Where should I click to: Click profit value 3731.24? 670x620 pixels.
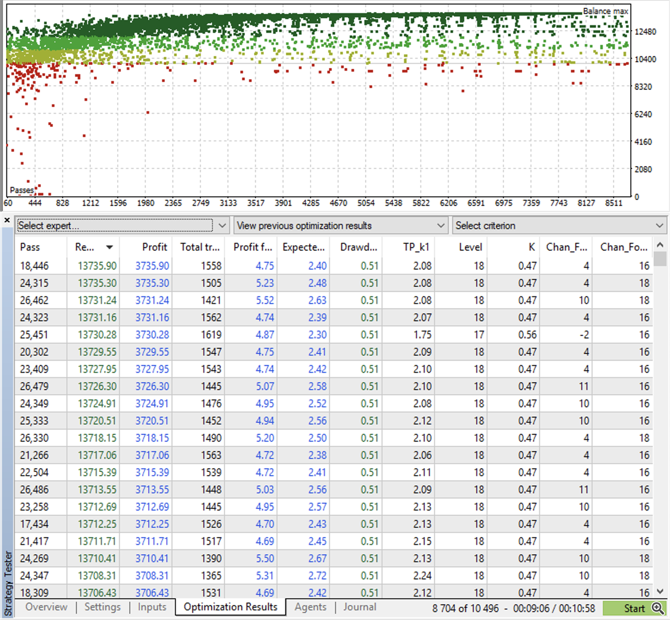coord(152,300)
